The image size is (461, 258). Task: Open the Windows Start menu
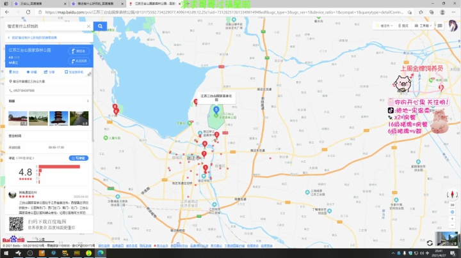coord(6,253)
